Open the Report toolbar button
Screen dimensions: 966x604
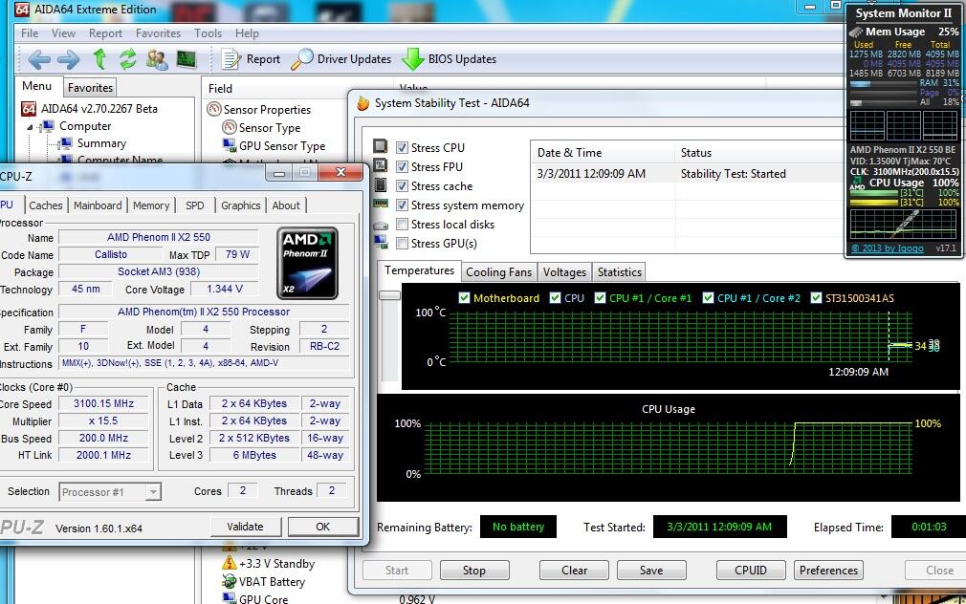pos(251,59)
